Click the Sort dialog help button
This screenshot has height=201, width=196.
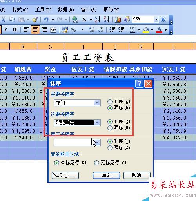[x=139, y=83]
